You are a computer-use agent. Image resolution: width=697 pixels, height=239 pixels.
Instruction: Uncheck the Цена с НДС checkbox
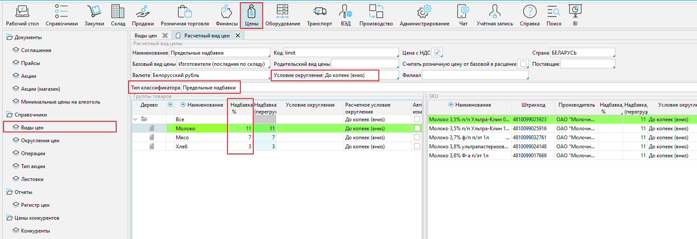pyautogui.click(x=437, y=52)
